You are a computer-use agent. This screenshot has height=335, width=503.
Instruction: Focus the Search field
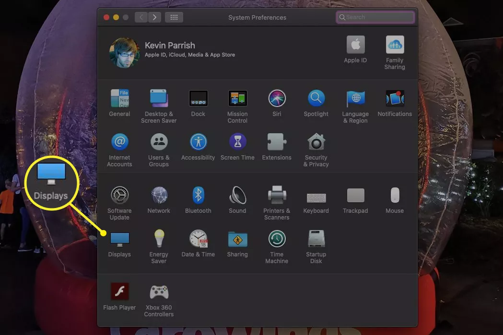pos(375,17)
